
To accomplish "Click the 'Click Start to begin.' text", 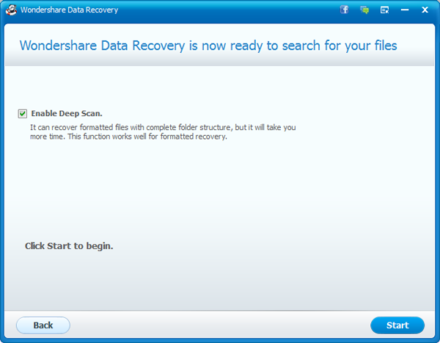I will 69,246.
